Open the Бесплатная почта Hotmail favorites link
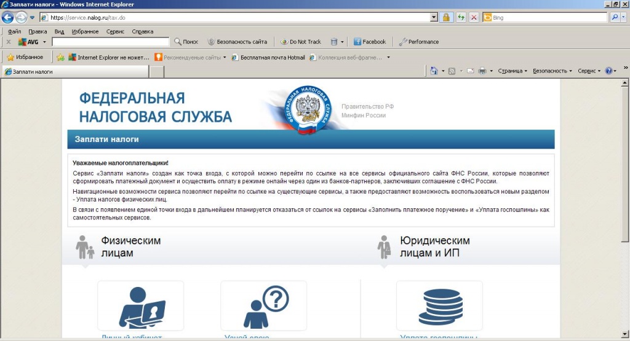Viewport: 630px width, 341px height. point(268,57)
